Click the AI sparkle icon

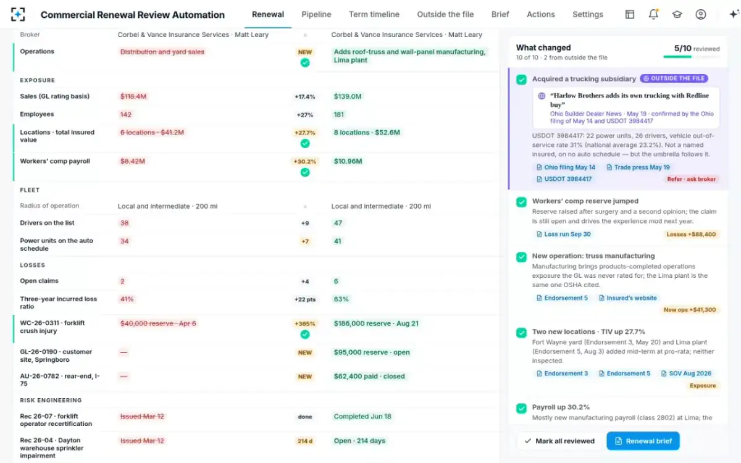tap(734, 14)
